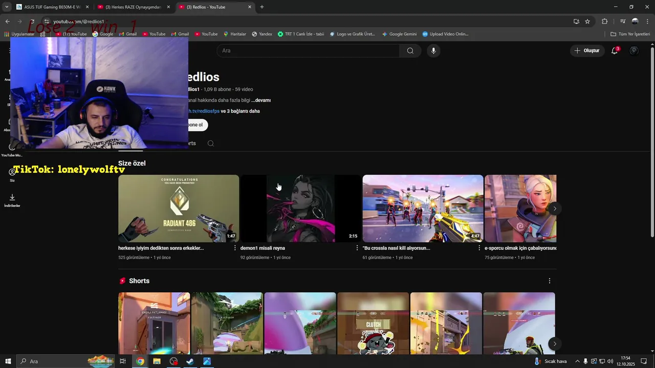
Task: Click the Chrome taskbar icon
Action: [140, 361]
